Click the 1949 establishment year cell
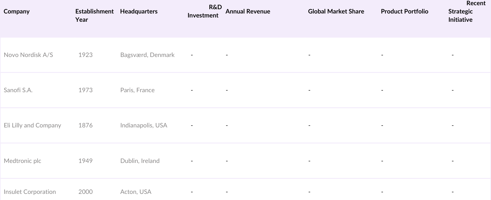 (x=85, y=161)
